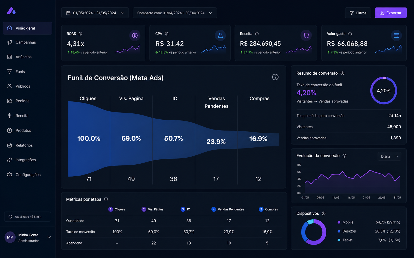Open Receita in the sidebar
Viewport: 414px width, 258px height.
pos(27,116)
